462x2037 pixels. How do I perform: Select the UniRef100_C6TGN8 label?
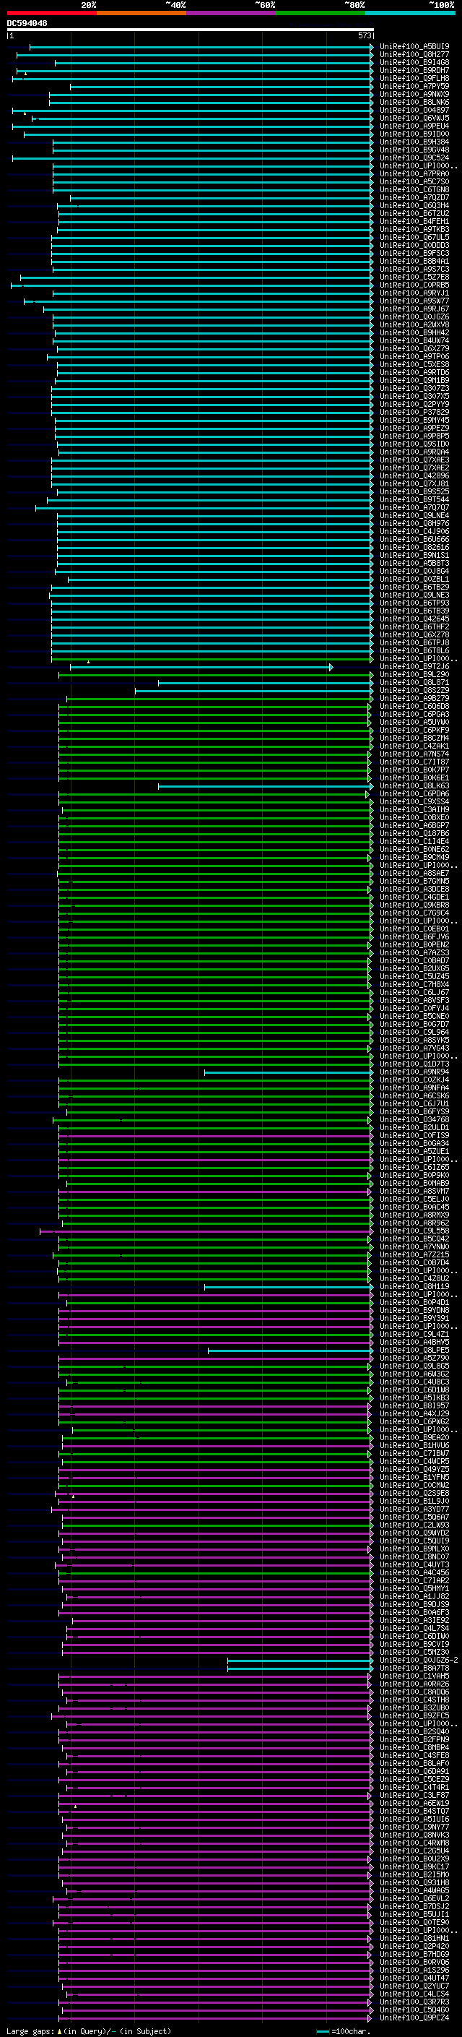(x=414, y=190)
